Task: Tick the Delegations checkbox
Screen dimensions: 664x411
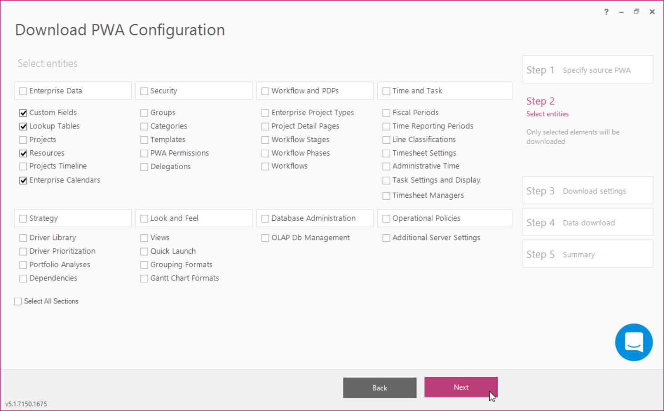Action: click(x=144, y=167)
